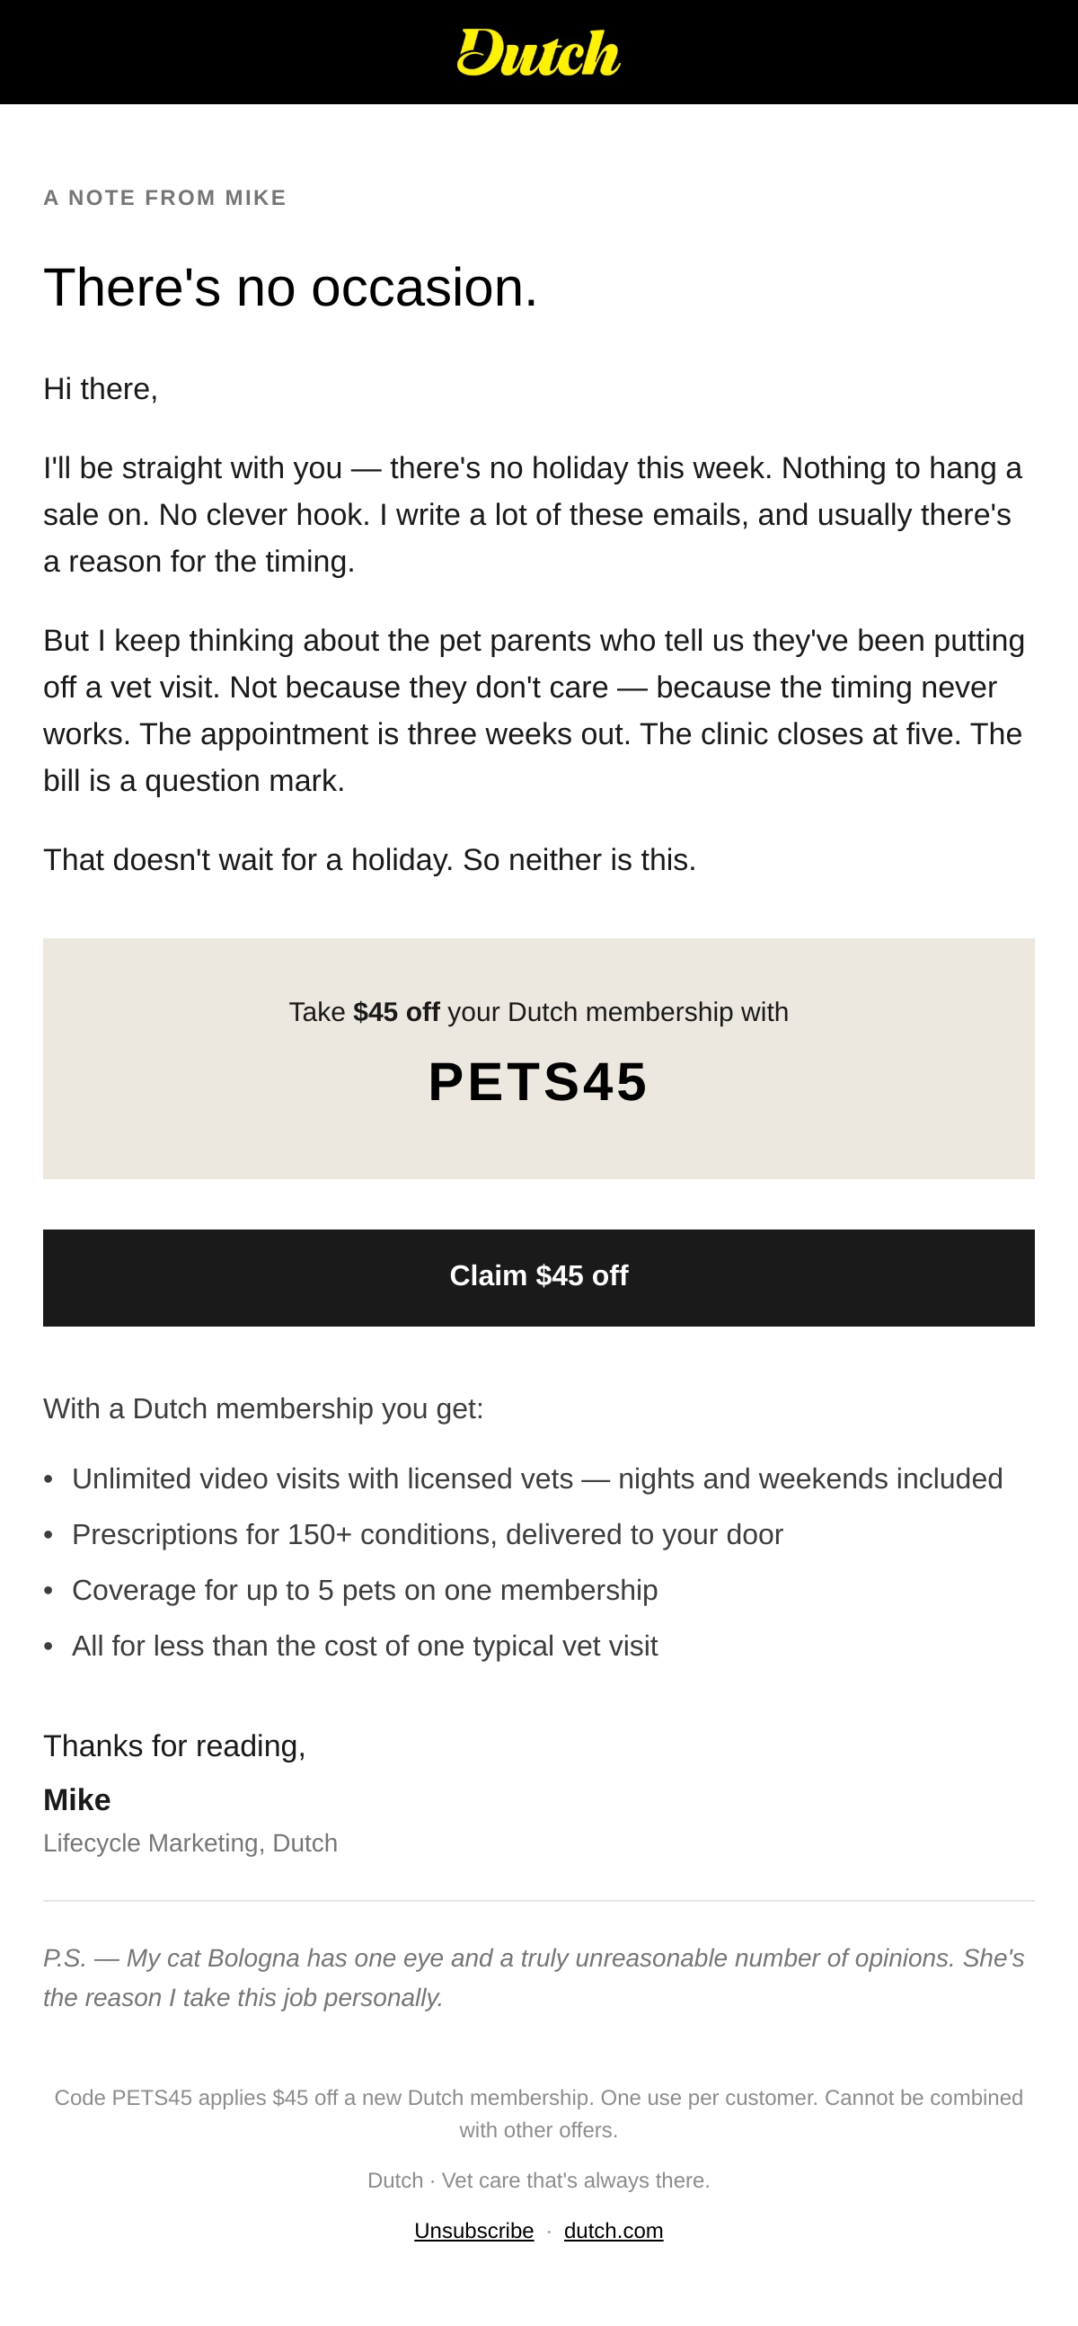Click the beige promo code box
This screenshot has width=1078, height=2326.
click(x=539, y=1058)
